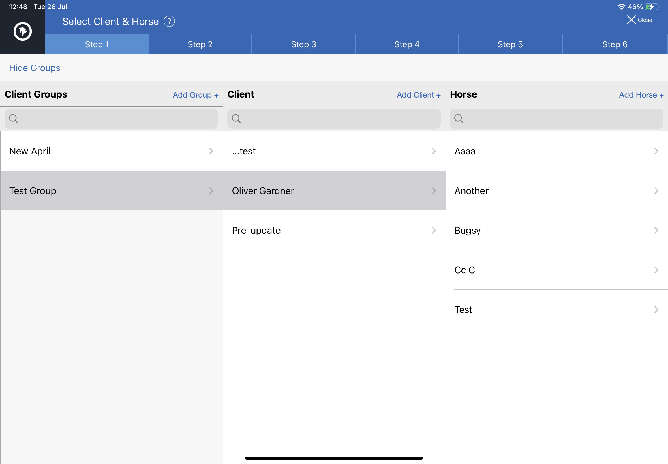Switch to the Step 5 tab
This screenshot has width=668, height=464.
tap(510, 44)
